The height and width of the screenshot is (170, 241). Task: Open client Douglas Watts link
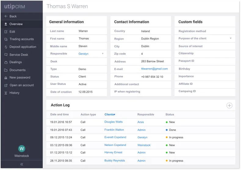pos(113,122)
